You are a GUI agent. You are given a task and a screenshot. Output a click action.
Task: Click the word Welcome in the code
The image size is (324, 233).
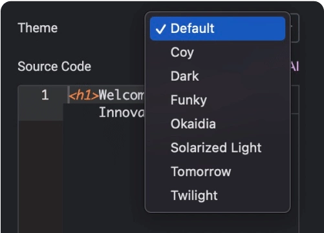tap(122, 95)
